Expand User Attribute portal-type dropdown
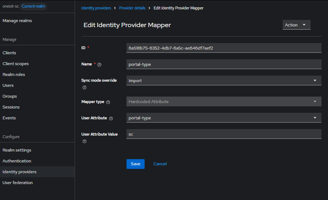The width and height of the screenshot is (328, 200). (x=224, y=118)
